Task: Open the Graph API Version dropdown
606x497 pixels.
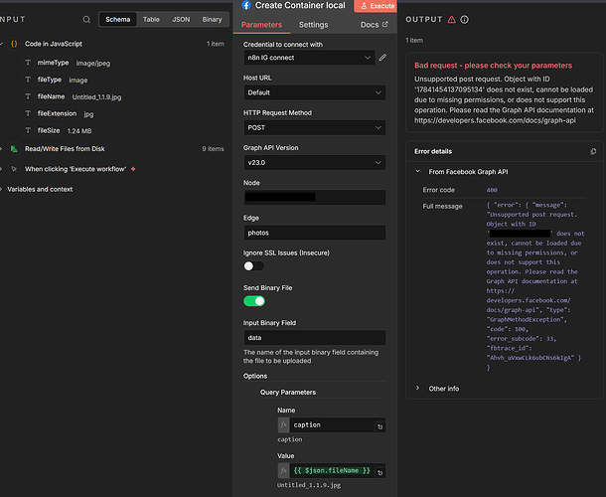Action: [314, 162]
